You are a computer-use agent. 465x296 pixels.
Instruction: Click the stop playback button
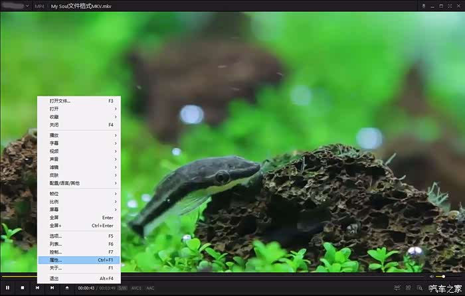[22, 288]
